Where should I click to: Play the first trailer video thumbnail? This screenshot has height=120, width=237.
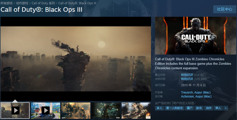point(15,110)
